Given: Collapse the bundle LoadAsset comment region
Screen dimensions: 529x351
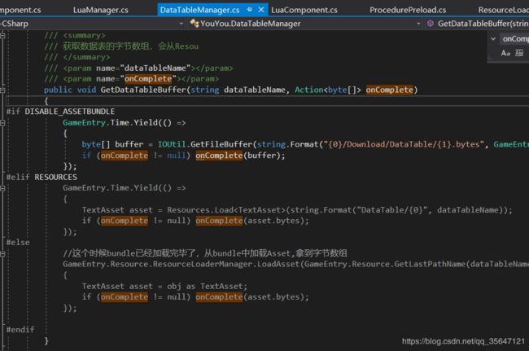Looking at the screenshot, I should [x=2, y=253].
